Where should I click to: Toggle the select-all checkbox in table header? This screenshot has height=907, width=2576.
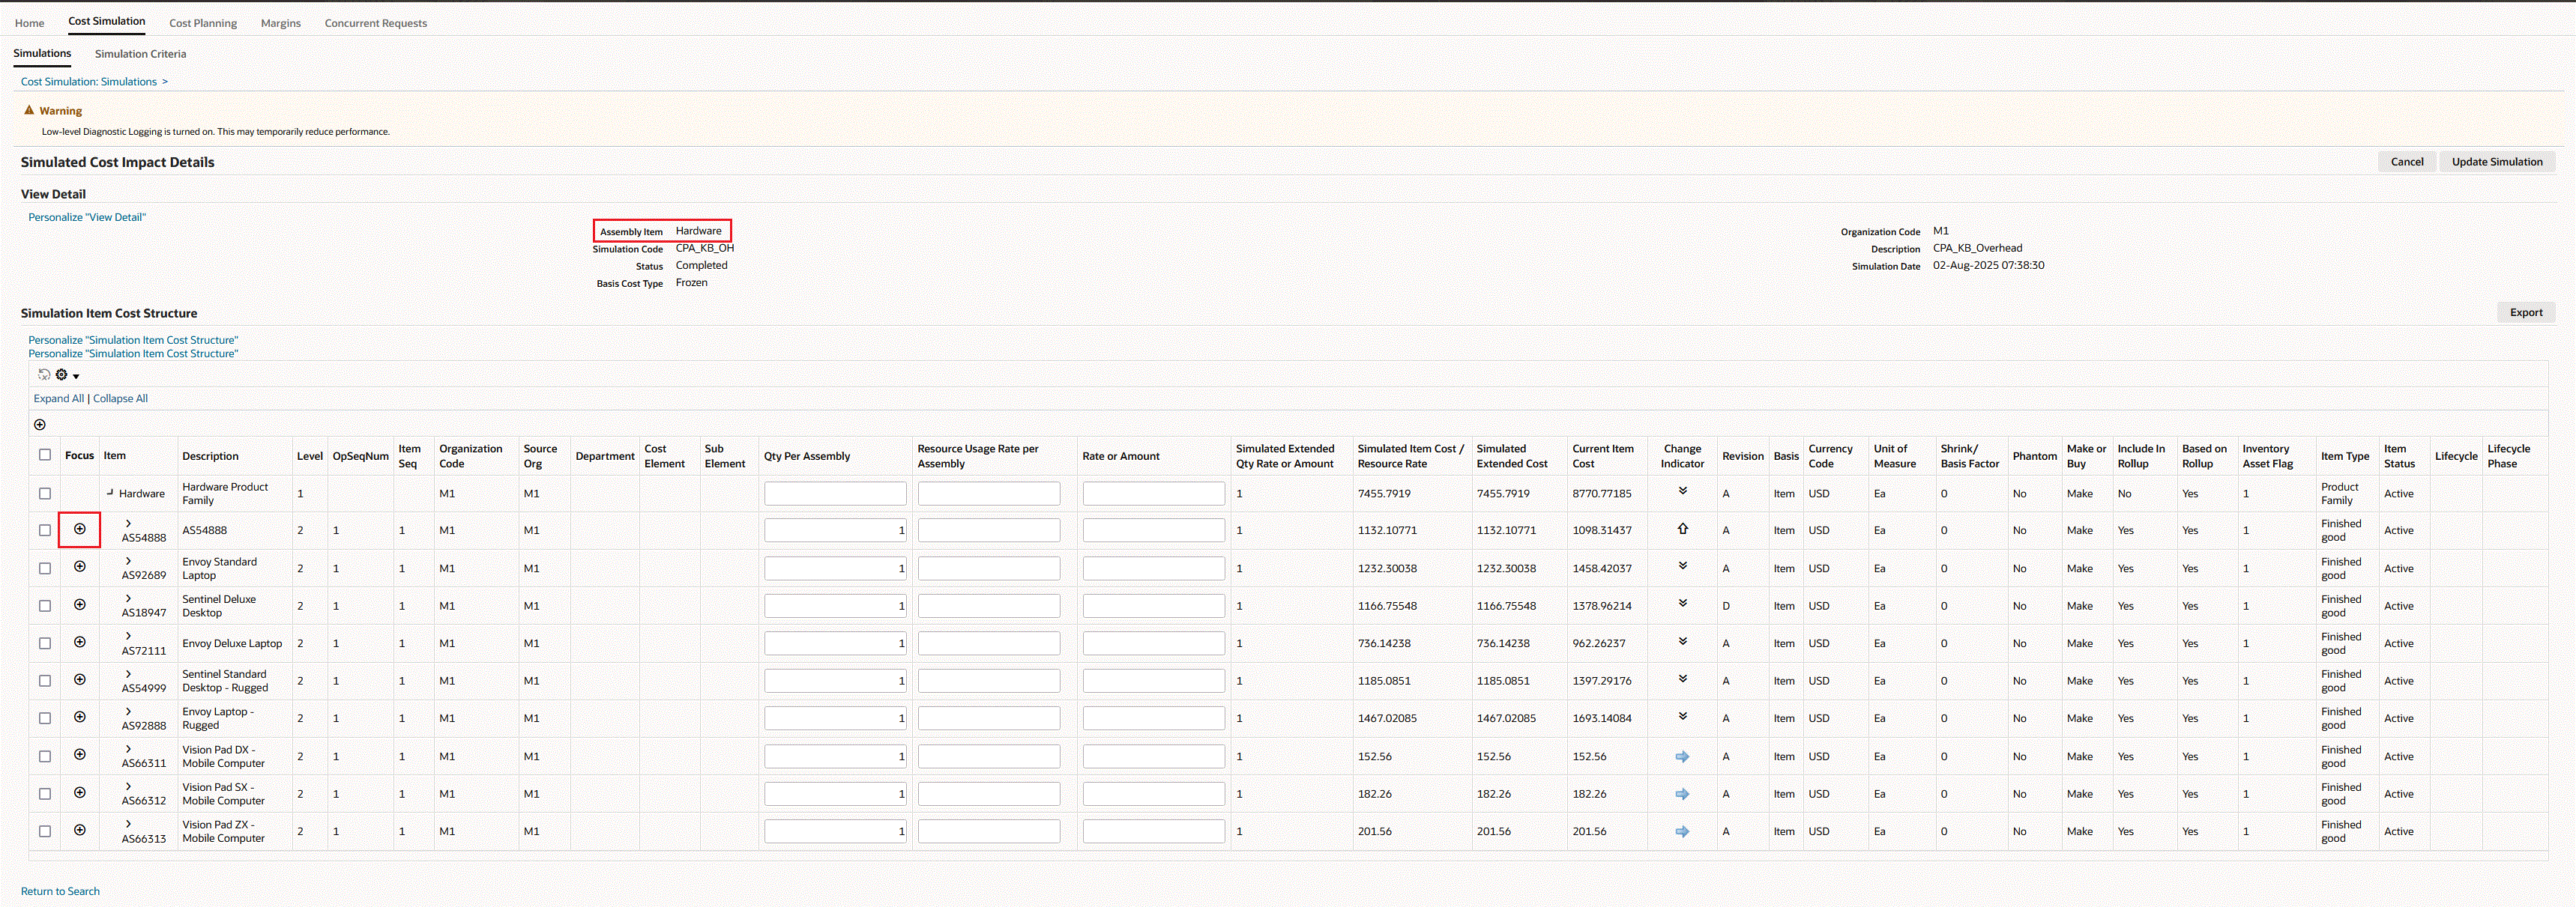coord(45,455)
